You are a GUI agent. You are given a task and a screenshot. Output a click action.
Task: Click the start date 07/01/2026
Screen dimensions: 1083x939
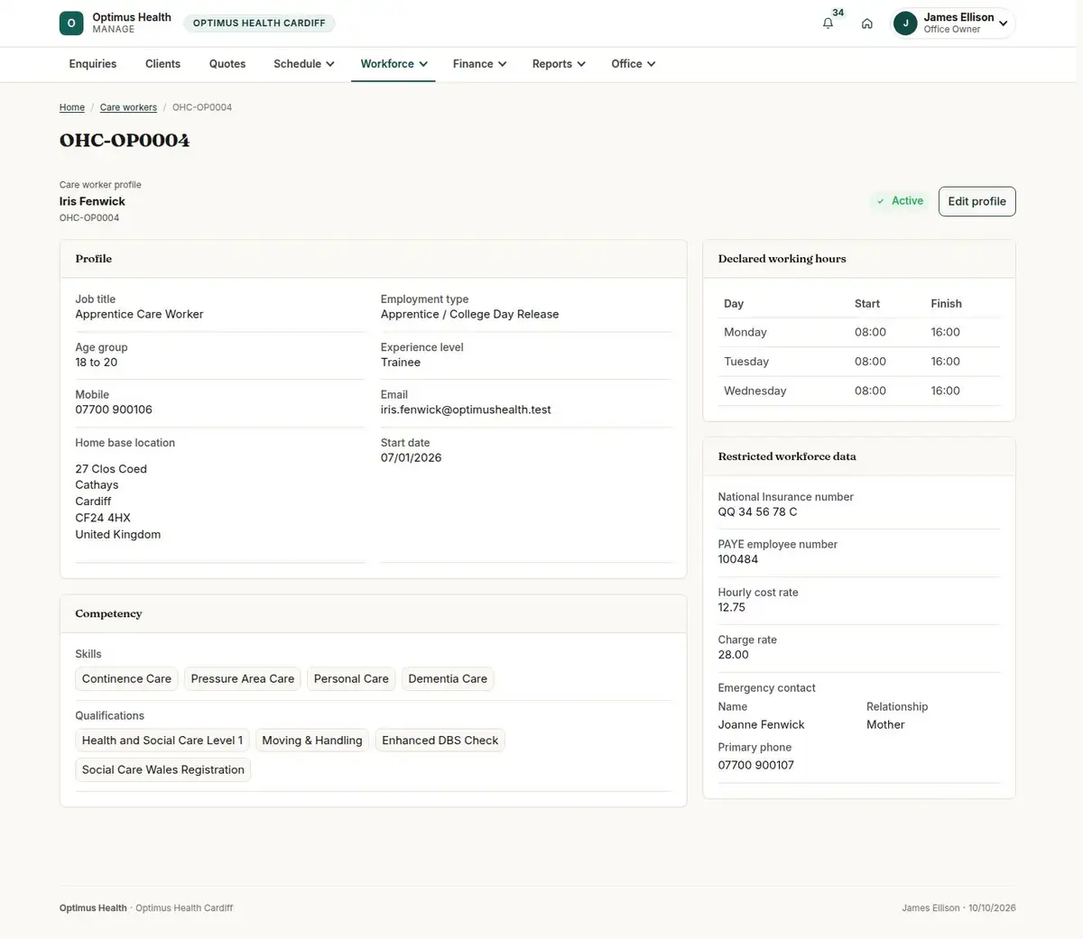tap(412, 457)
